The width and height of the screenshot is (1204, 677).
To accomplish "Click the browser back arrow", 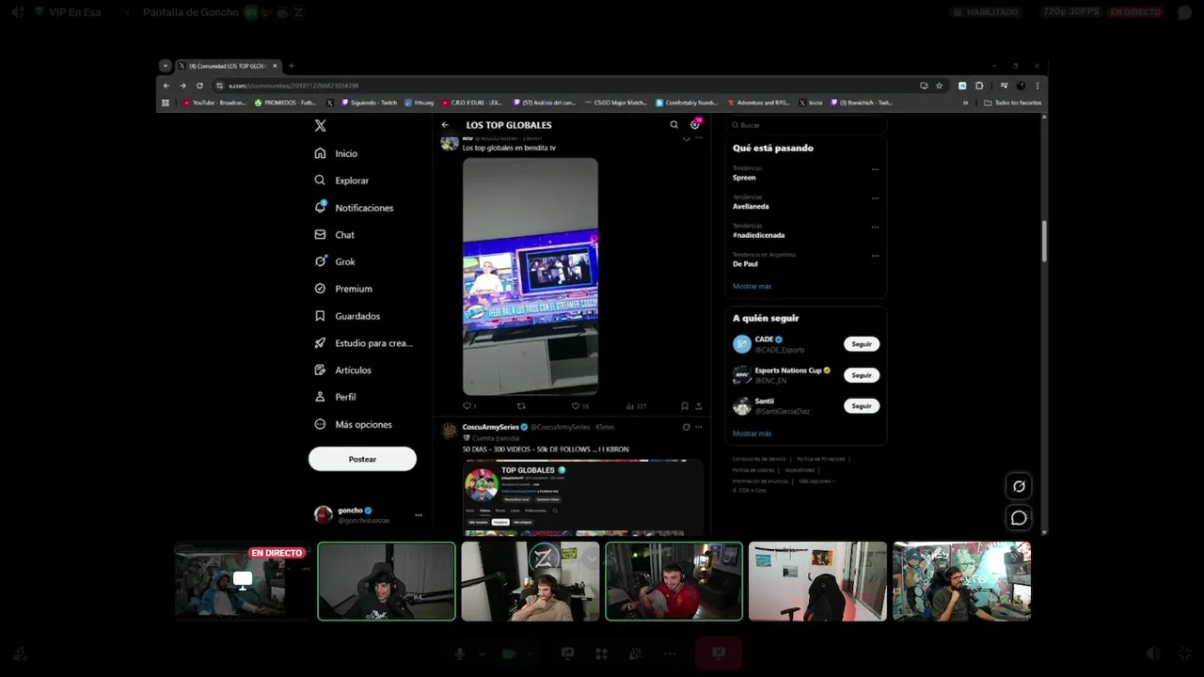I will tap(166, 86).
